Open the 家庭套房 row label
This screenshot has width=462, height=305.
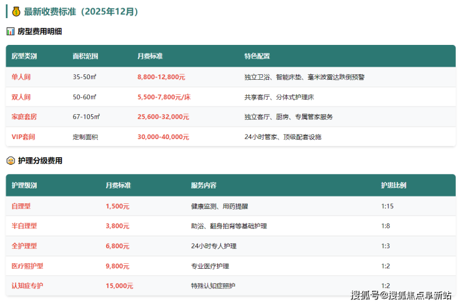pyautogui.click(x=24, y=117)
